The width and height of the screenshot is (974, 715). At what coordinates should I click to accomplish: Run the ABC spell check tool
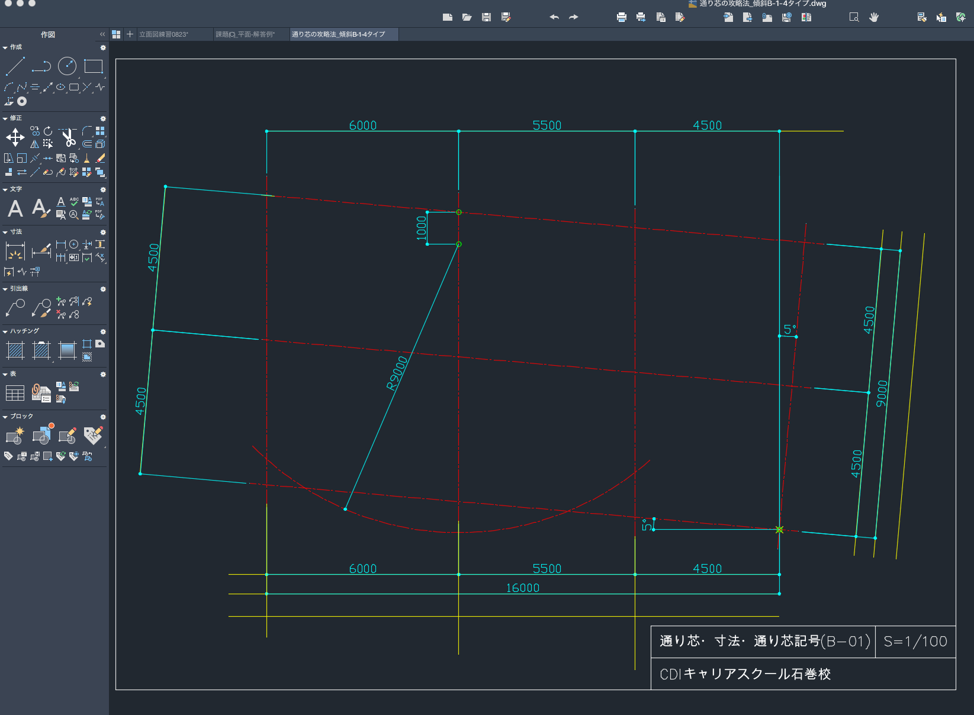tap(74, 202)
